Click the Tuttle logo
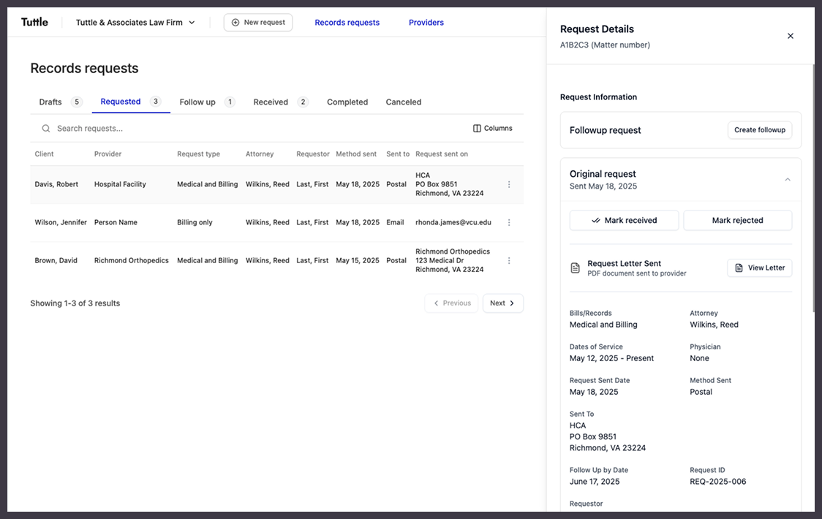Image resolution: width=822 pixels, height=519 pixels. coord(34,22)
